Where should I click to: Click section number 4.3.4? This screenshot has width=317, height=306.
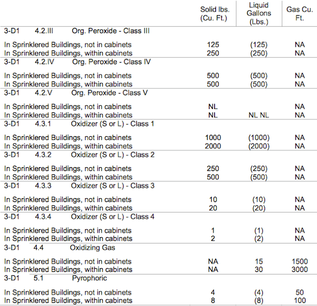(x=43, y=217)
